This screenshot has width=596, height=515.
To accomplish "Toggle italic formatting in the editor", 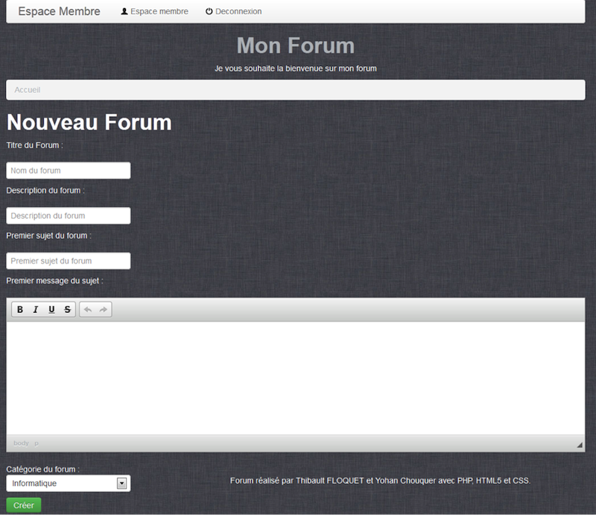I will coord(36,310).
